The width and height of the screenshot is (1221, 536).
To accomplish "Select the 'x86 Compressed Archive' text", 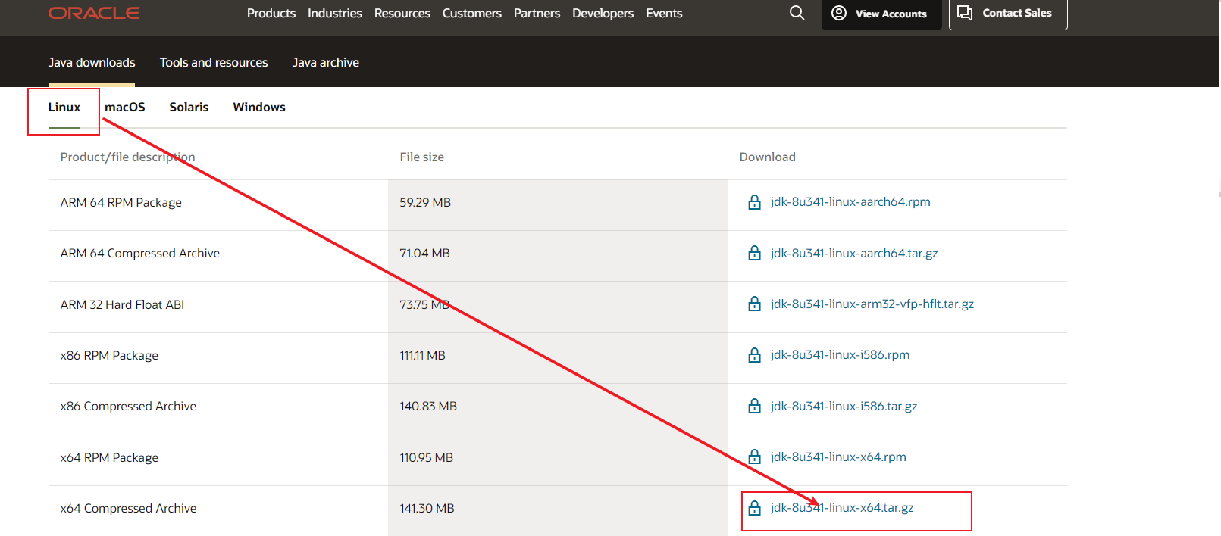I will (x=128, y=406).
